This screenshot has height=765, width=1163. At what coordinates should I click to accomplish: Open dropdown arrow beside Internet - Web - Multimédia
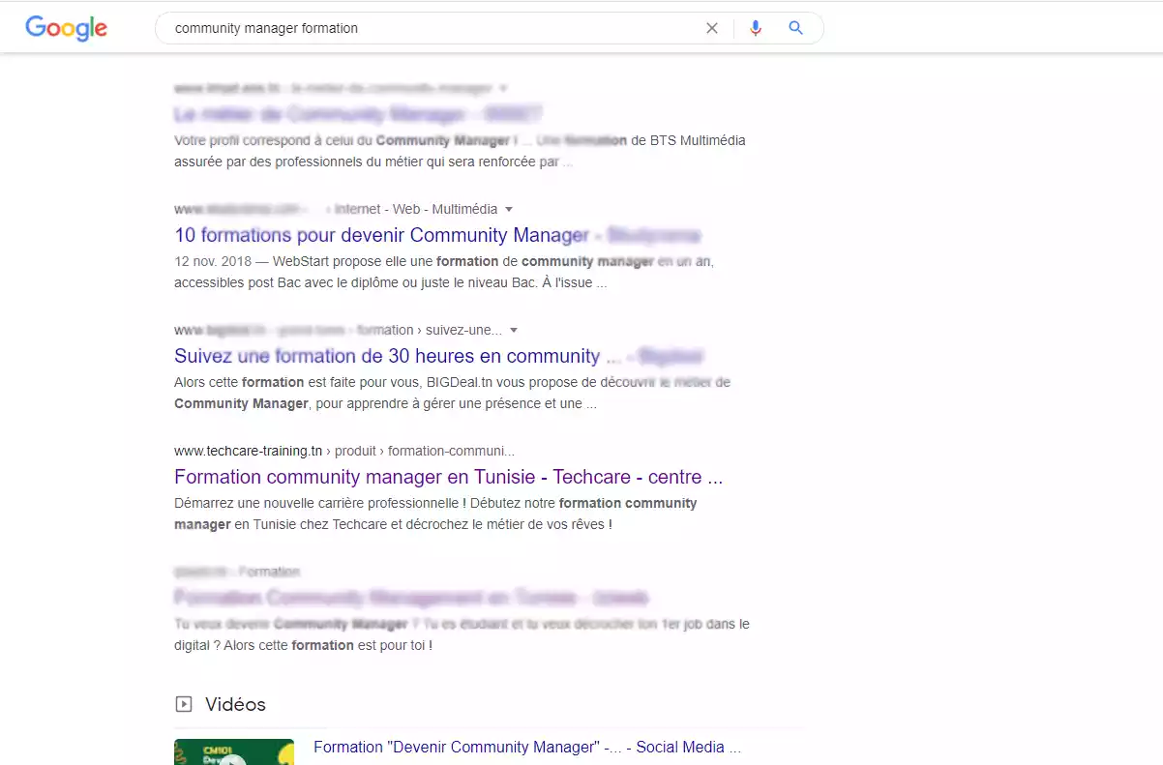point(509,209)
